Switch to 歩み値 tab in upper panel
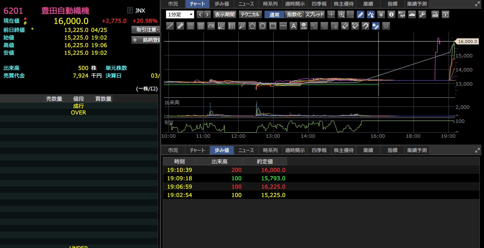 click(x=221, y=4)
